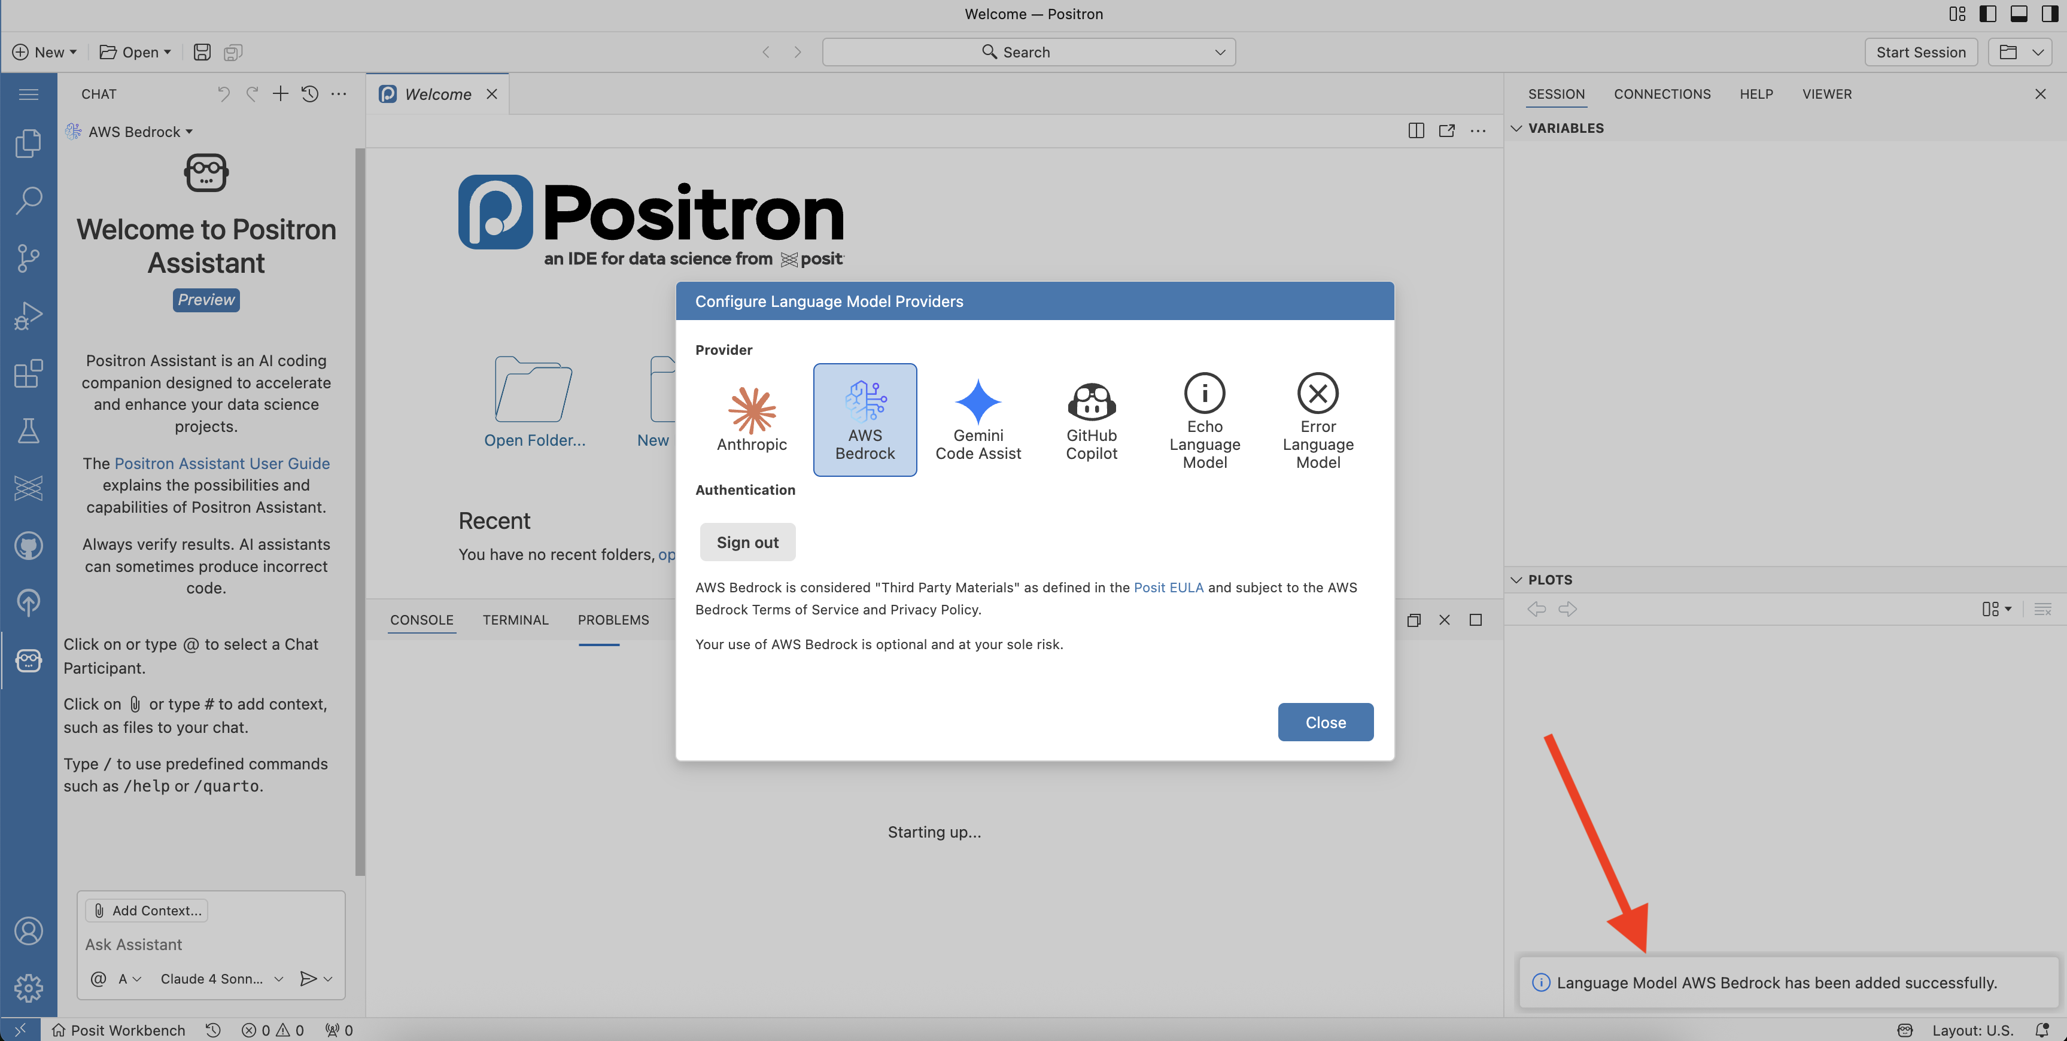Start new chat with plus icon
The width and height of the screenshot is (2067, 1041).
click(x=280, y=94)
